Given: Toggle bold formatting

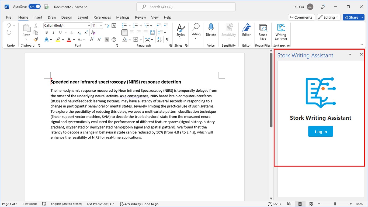Looking at the screenshot, I should [47, 33].
